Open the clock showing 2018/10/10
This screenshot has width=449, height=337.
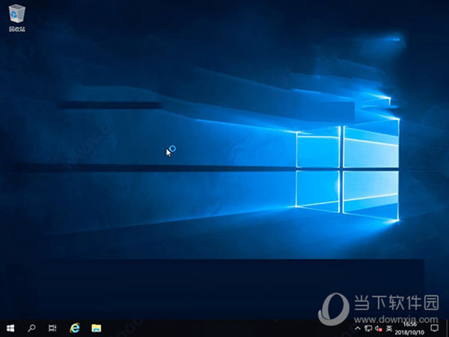click(410, 328)
